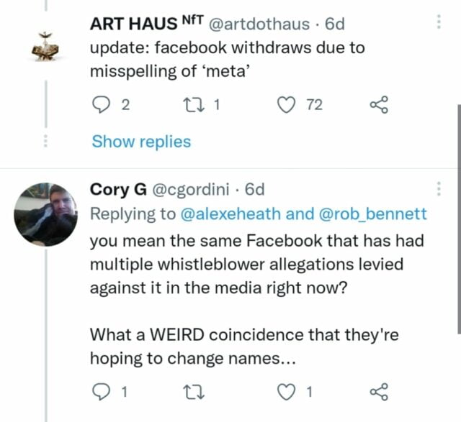The height and width of the screenshot is (422, 461).
Task: Reply to the ART HAUS tweet
Action: pyautogui.click(x=102, y=106)
